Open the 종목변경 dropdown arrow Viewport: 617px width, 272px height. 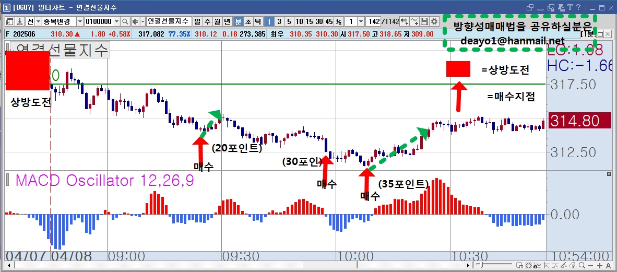(80, 21)
